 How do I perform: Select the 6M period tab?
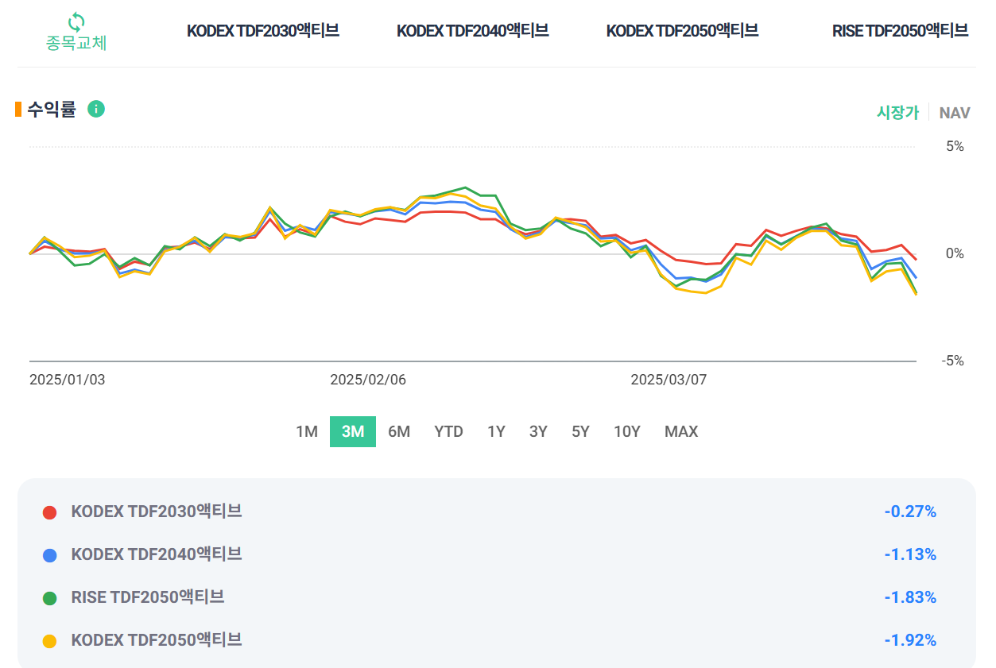pos(399,431)
